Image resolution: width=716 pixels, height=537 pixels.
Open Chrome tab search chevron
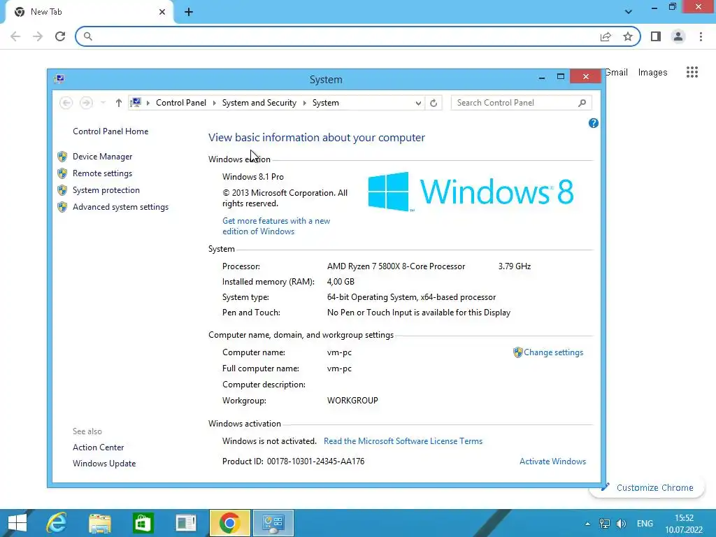(x=629, y=12)
